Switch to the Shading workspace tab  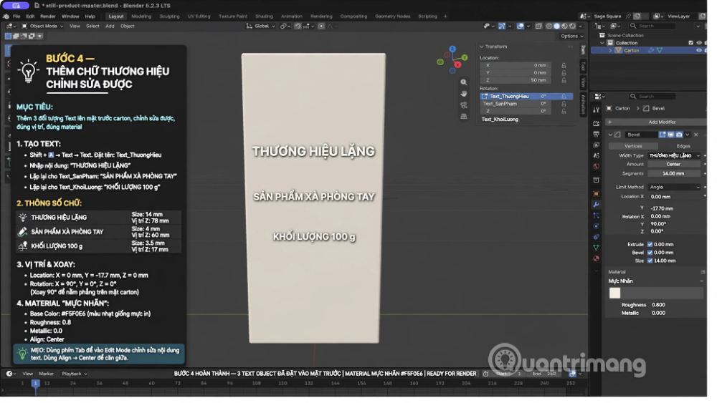pyautogui.click(x=264, y=16)
